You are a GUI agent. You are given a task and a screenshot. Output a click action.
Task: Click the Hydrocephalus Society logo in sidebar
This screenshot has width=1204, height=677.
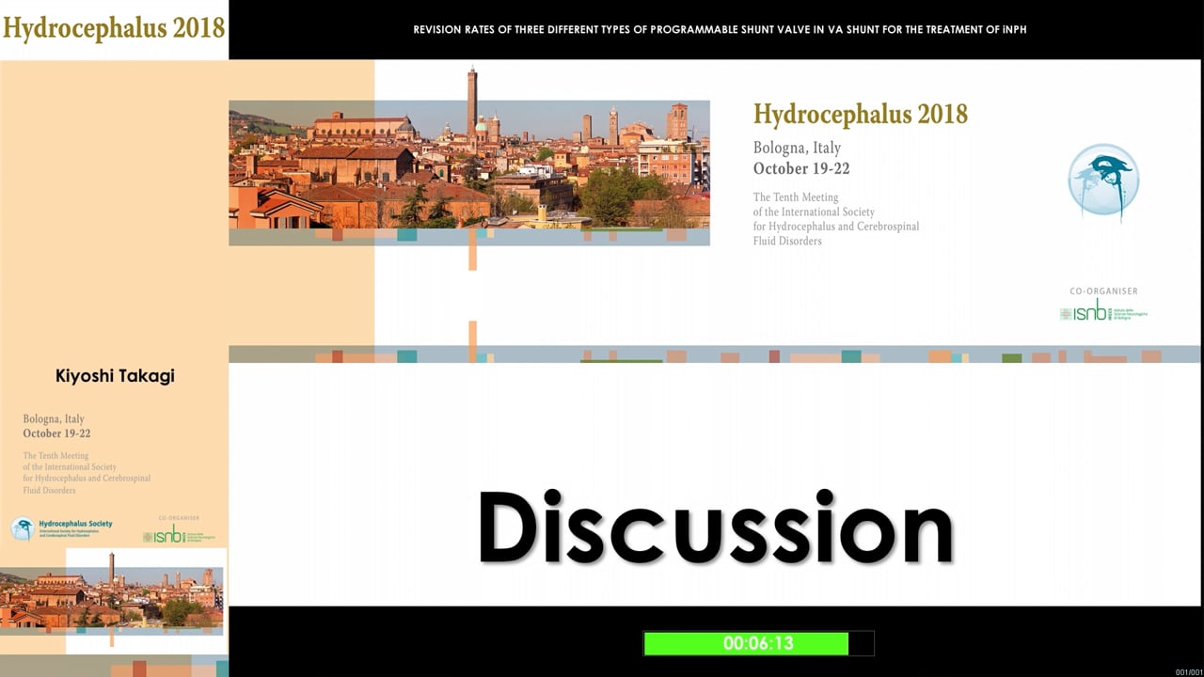(x=61, y=528)
